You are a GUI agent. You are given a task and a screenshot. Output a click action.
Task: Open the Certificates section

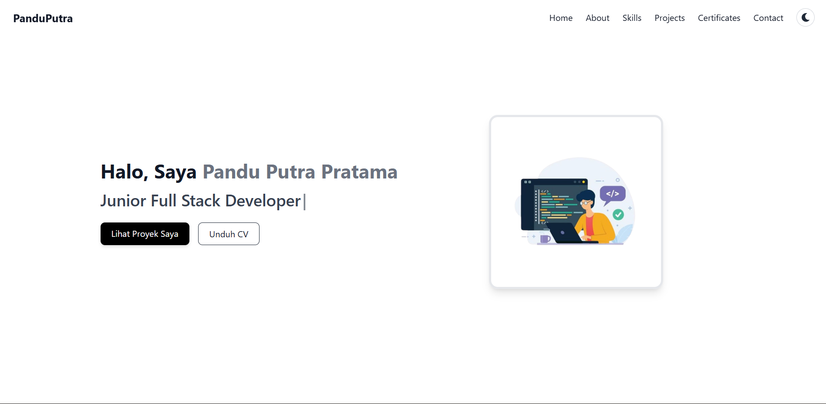pyautogui.click(x=719, y=18)
